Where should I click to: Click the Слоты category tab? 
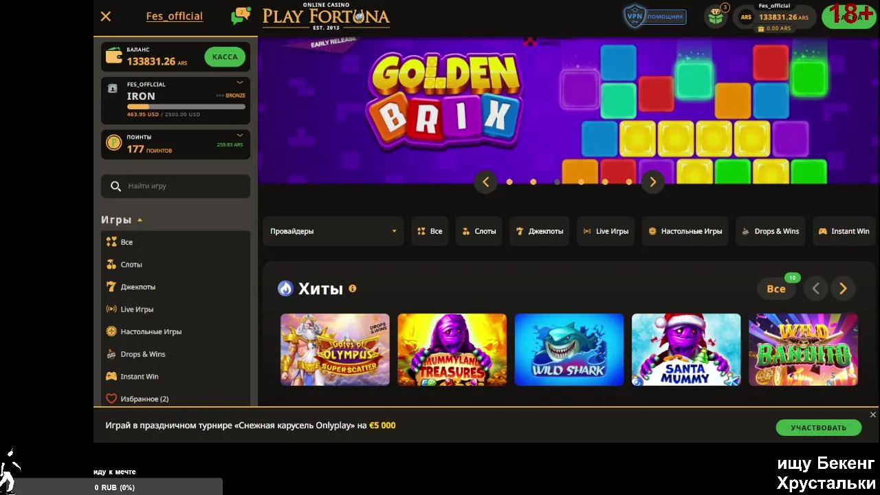click(x=478, y=231)
